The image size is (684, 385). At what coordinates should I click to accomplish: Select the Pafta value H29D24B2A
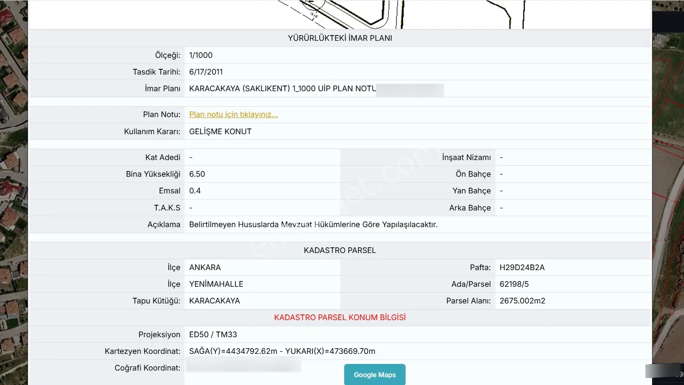pos(522,267)
